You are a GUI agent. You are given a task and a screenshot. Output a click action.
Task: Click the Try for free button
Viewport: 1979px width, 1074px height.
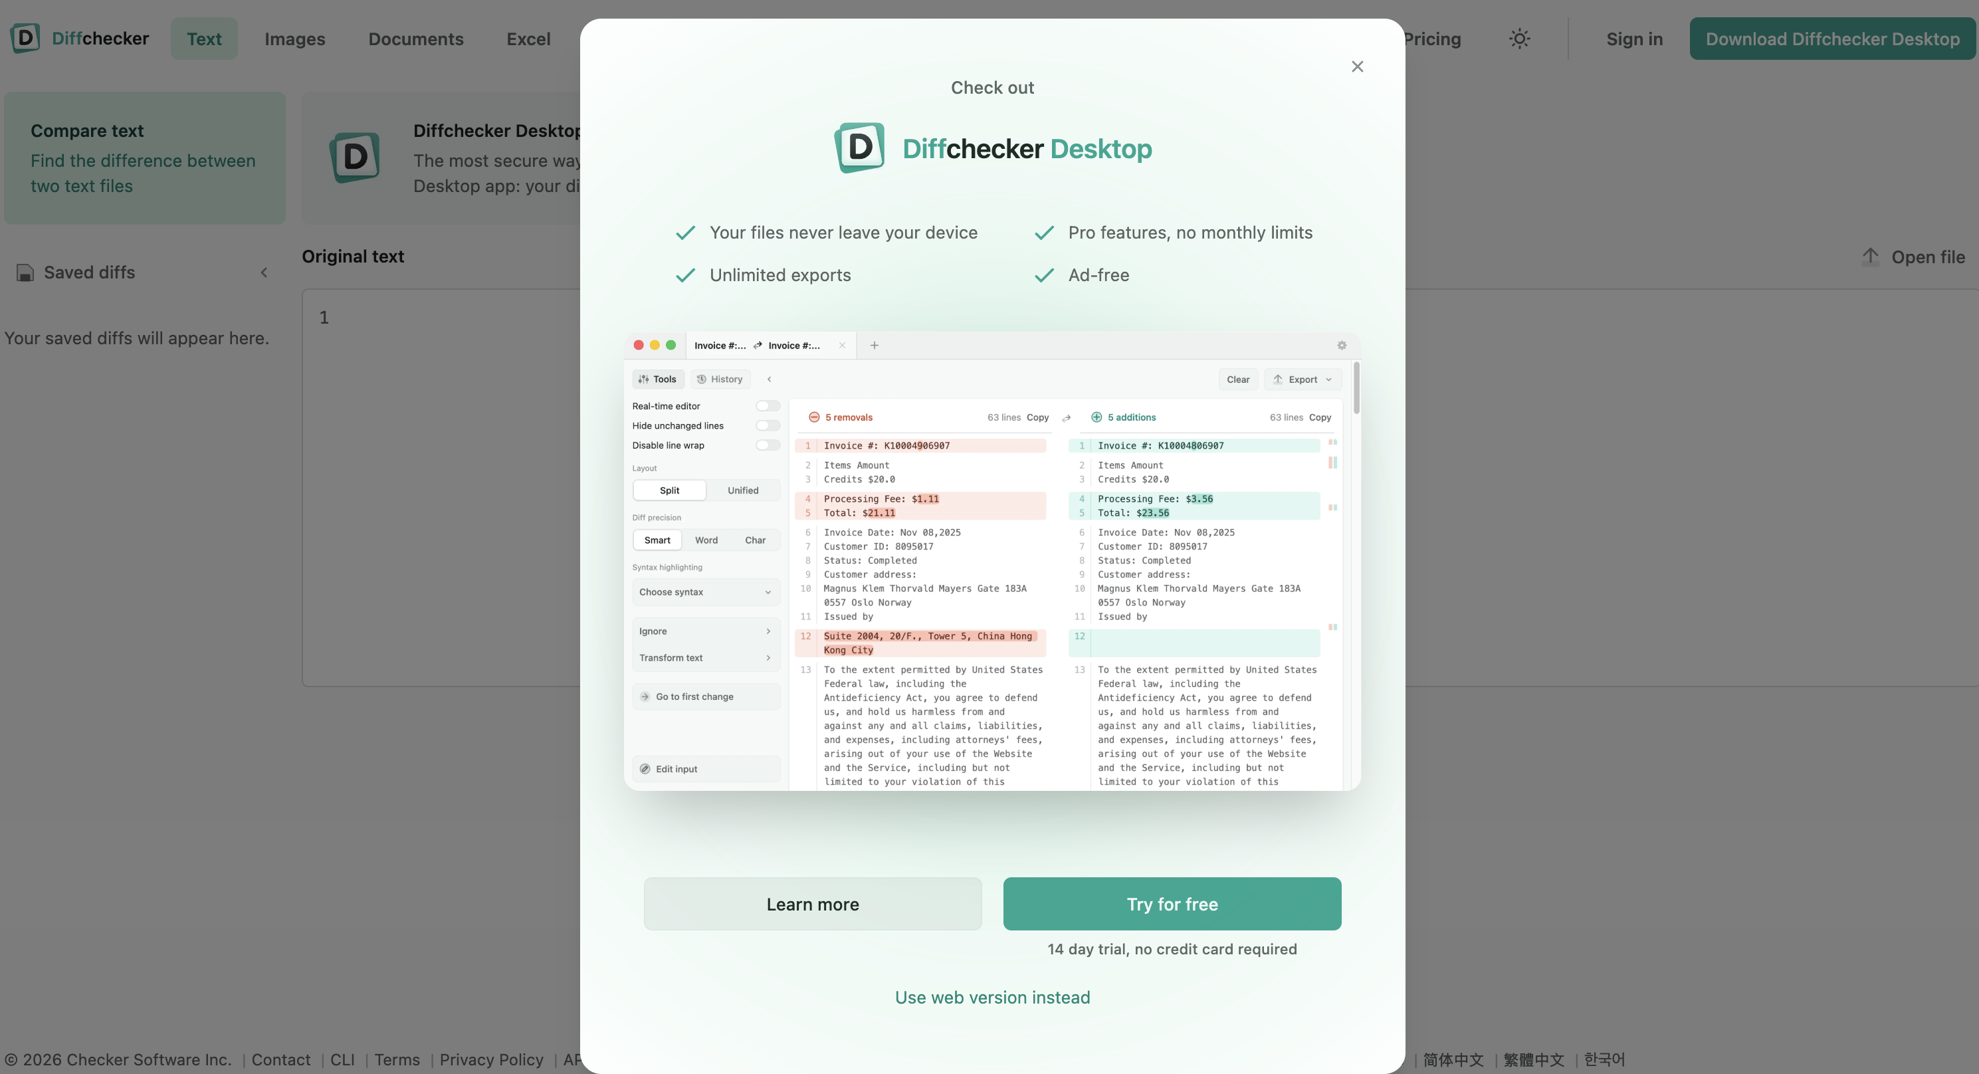1172,905
